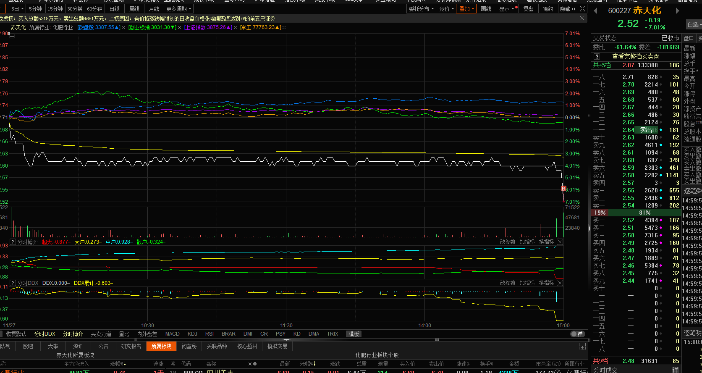
Task: Close the 分时博弈 indicator panel
Action: point(560,242)
